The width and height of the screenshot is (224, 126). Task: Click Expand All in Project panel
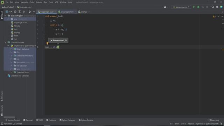coord(20,12)
